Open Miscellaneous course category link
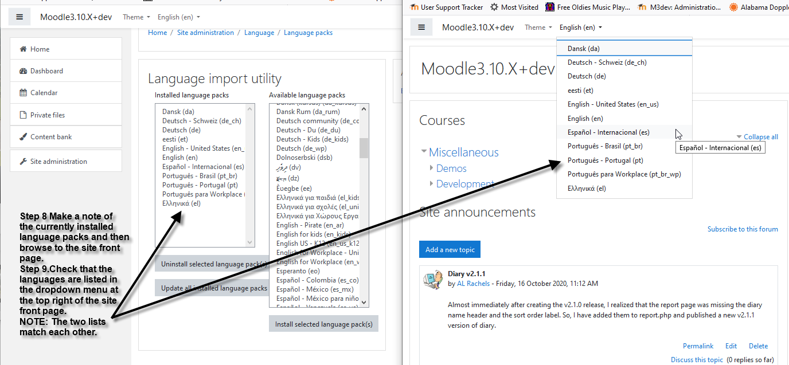789x365 pixels. [464, 152]
